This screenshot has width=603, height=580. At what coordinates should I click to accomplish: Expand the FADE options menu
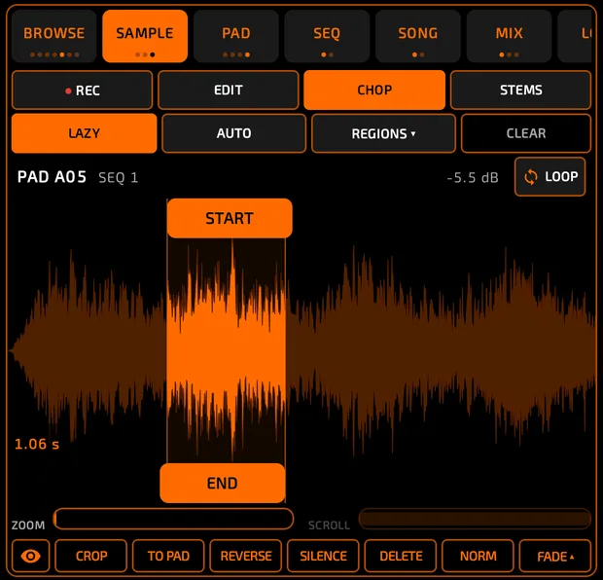tap(555, 556)
